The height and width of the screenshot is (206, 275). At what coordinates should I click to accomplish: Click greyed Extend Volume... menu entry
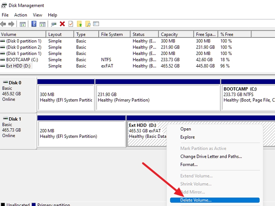(x=215, y=176)
